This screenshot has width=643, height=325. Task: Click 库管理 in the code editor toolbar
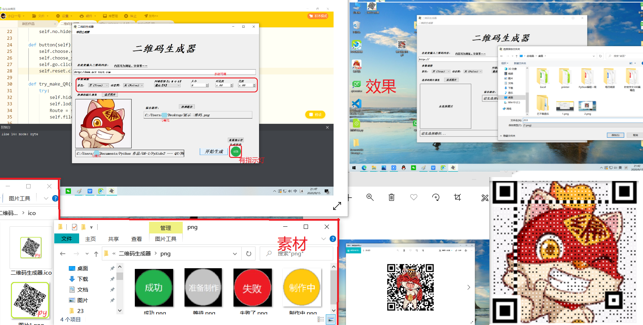[110, 16]
